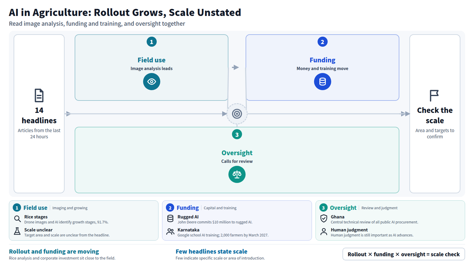Image resolution: width=474 pixels, height=266 pixels.
Task: Click the "14 headlines" text
Action: (x=39, y=115)
